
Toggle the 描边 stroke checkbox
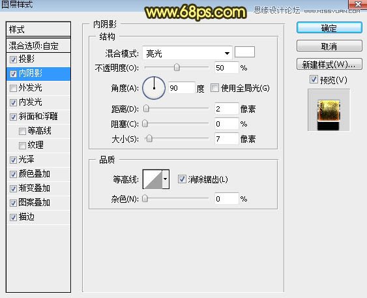coord(13,218)
